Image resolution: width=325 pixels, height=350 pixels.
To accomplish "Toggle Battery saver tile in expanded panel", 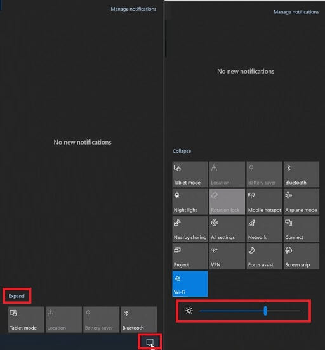I will point(264,174).
